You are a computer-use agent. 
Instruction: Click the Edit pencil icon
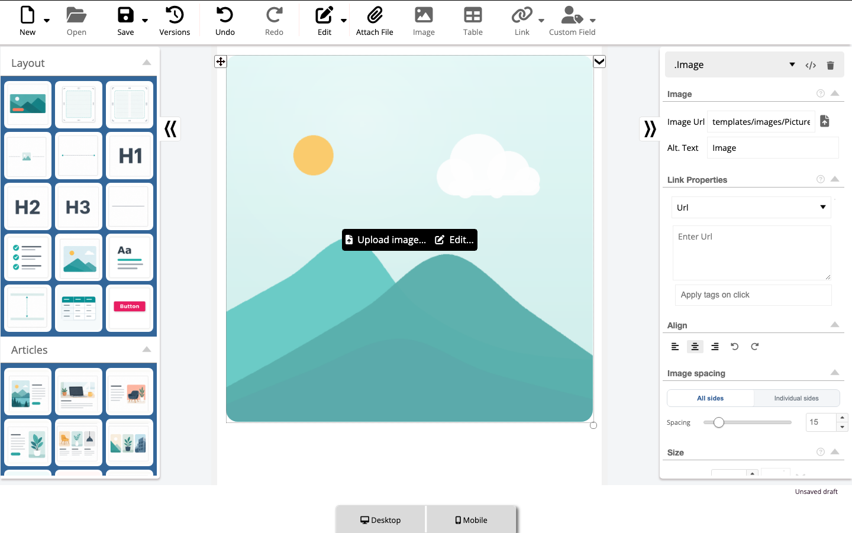tap(324, 15)
